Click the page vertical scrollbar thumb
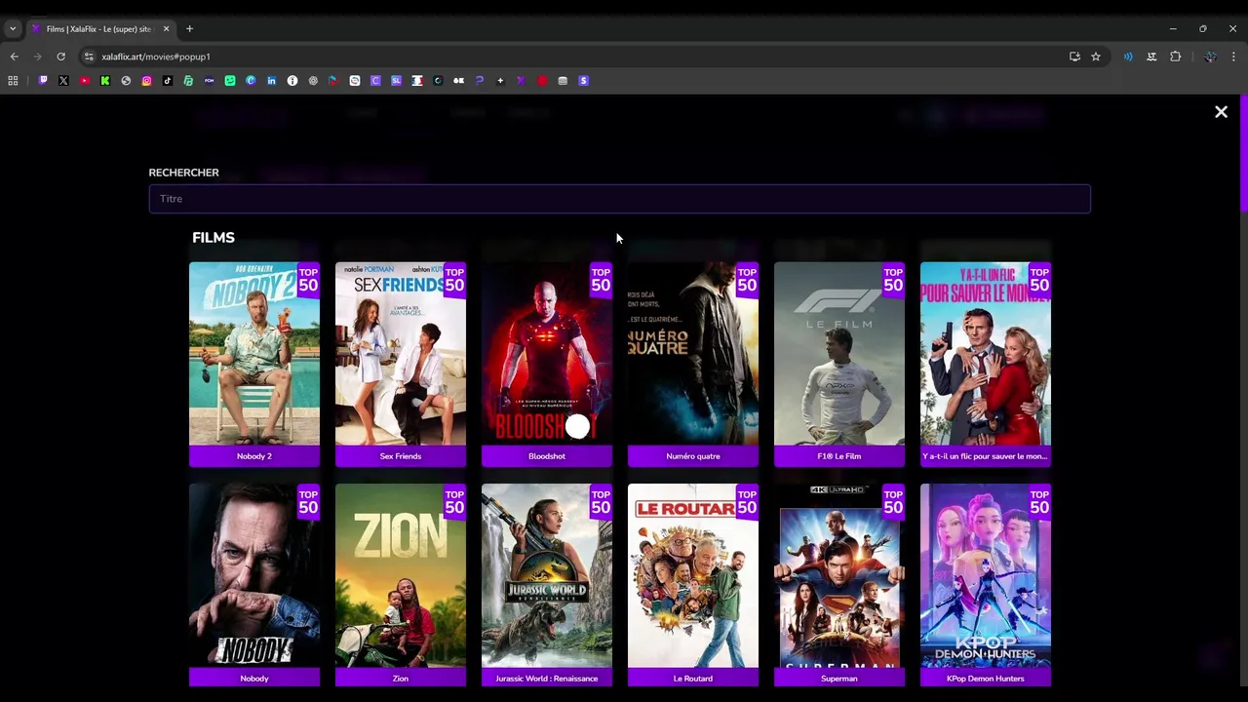 point(1243,154)
